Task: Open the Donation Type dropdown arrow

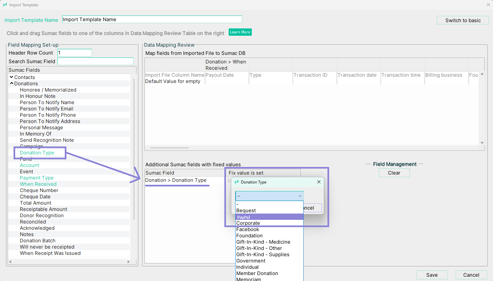Action: [x=300, y=196]
